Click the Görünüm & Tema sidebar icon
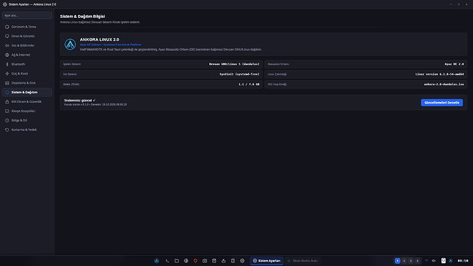 point(7,27)
